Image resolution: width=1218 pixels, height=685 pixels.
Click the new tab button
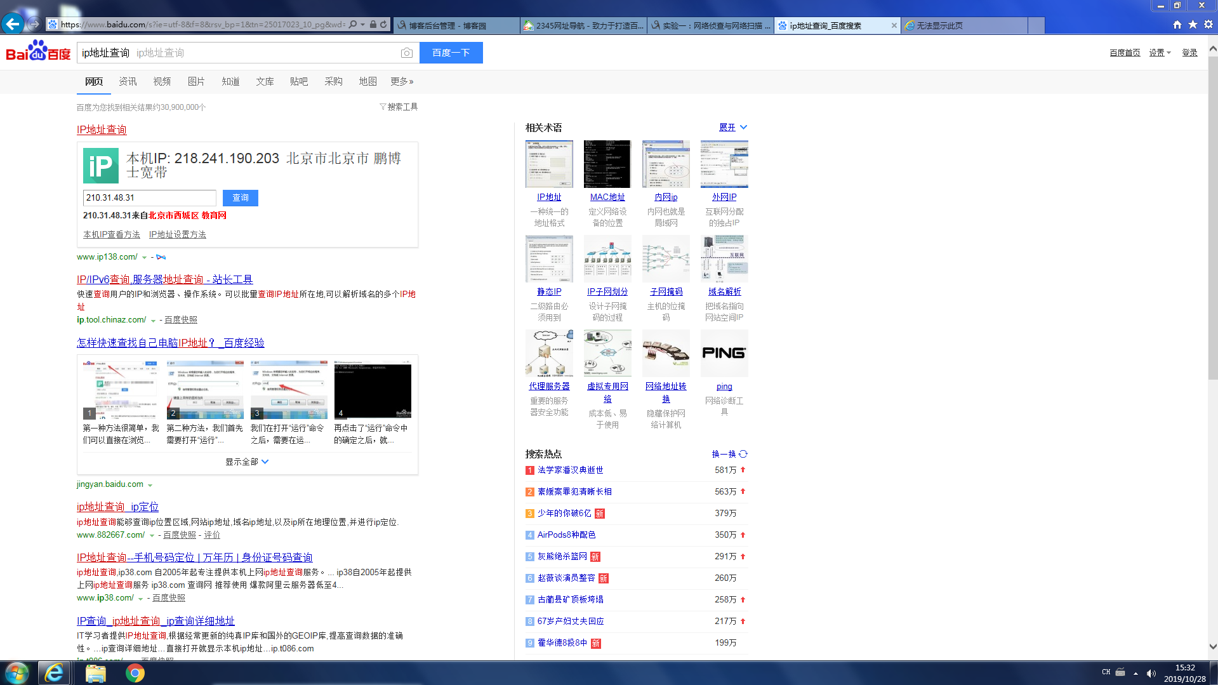[x=1036, y=25]
